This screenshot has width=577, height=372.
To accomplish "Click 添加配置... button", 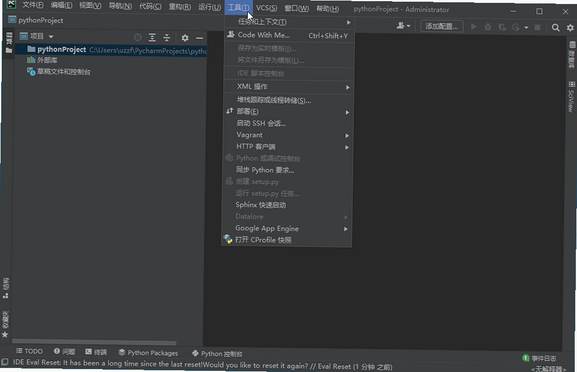I will pos(441,26).
